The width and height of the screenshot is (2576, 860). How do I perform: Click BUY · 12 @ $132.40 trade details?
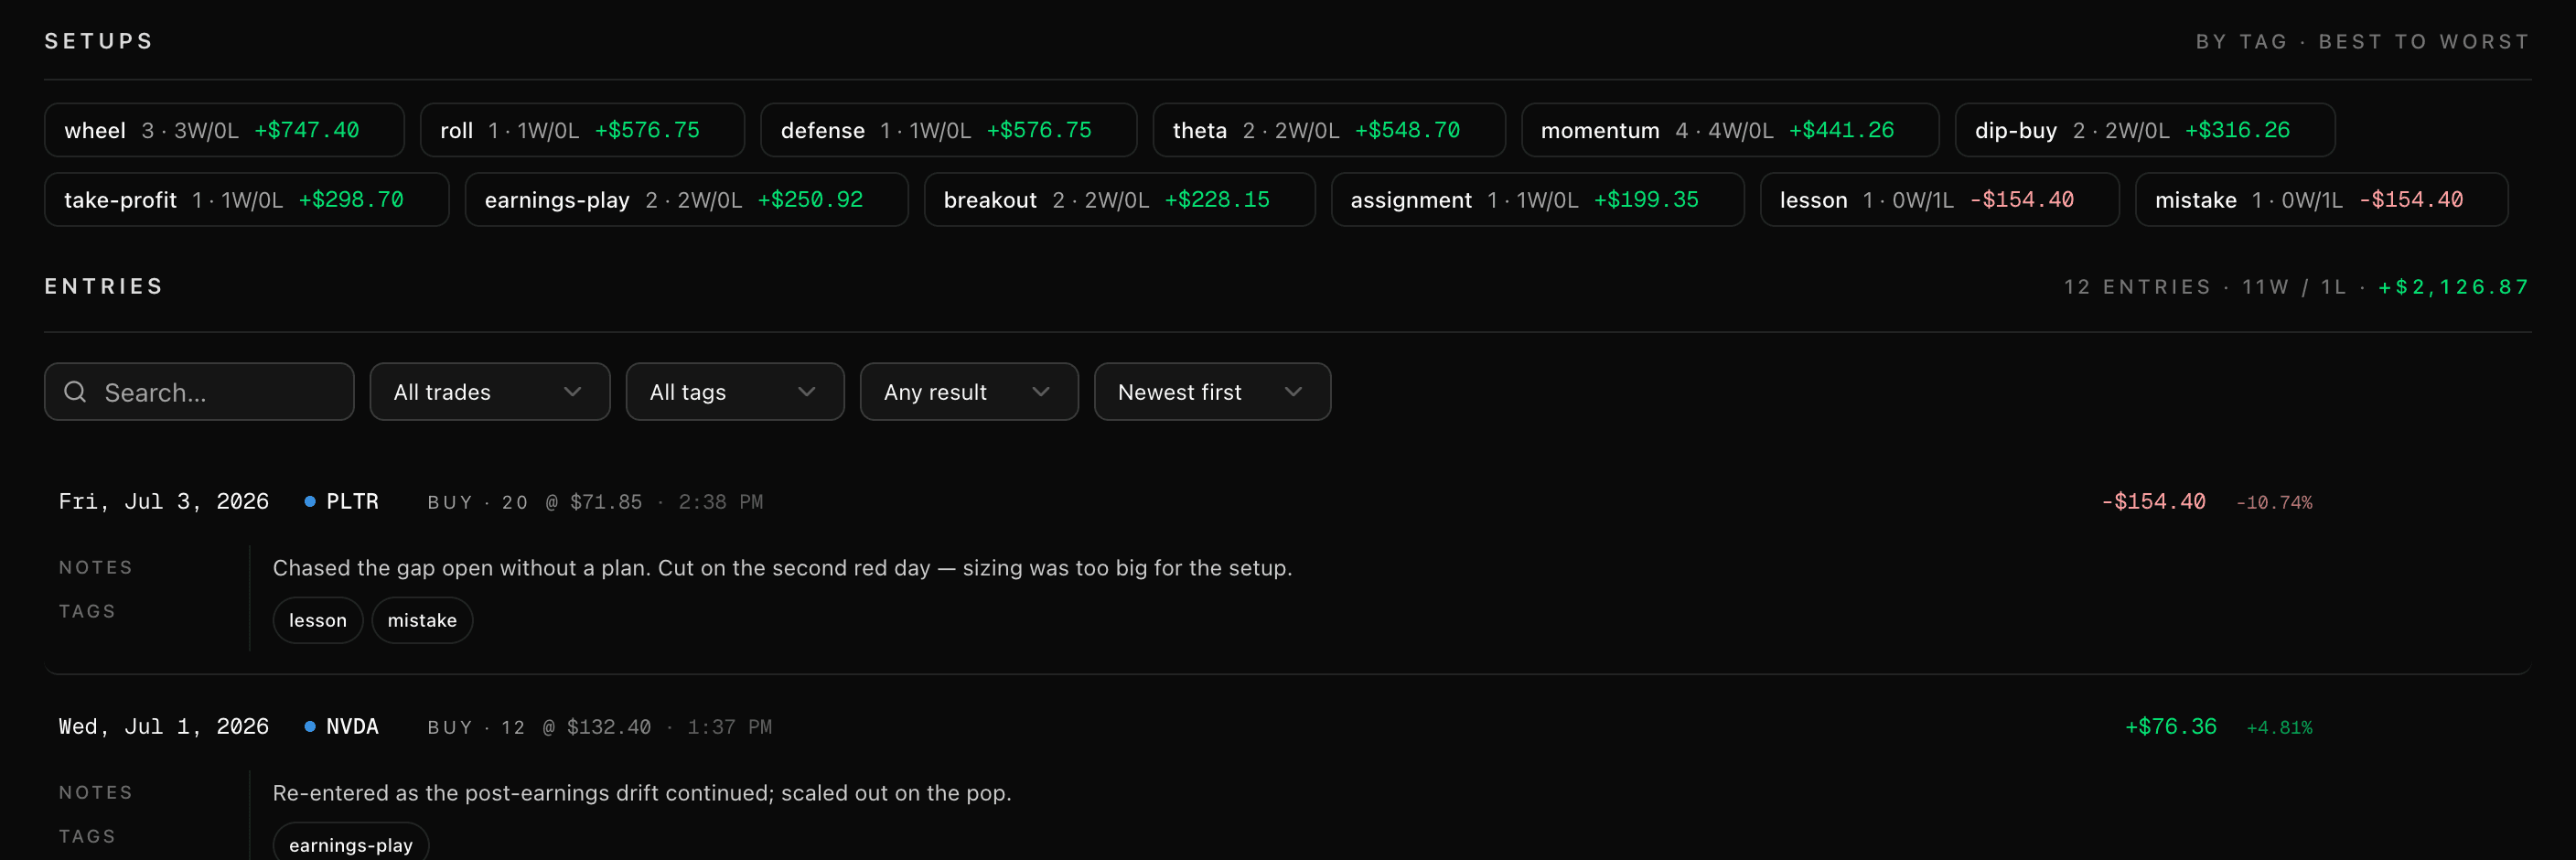[x=539, y=727]
